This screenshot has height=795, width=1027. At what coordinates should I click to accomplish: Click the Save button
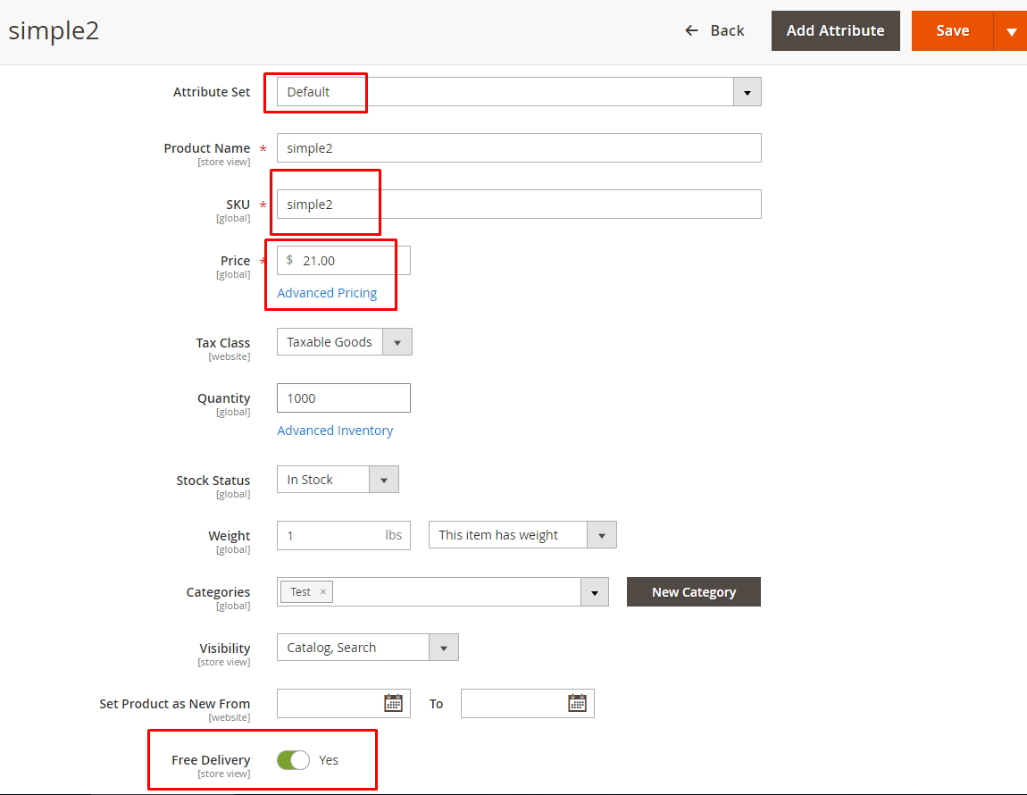[x=952, y=29]
